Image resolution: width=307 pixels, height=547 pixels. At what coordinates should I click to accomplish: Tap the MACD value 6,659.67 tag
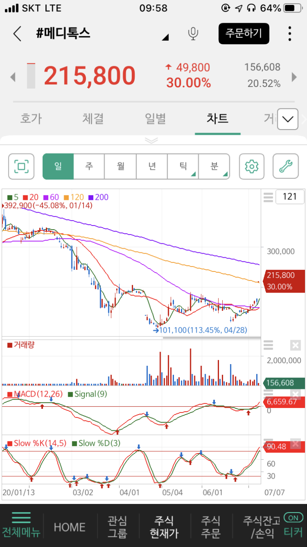click(x=284, y=402)
